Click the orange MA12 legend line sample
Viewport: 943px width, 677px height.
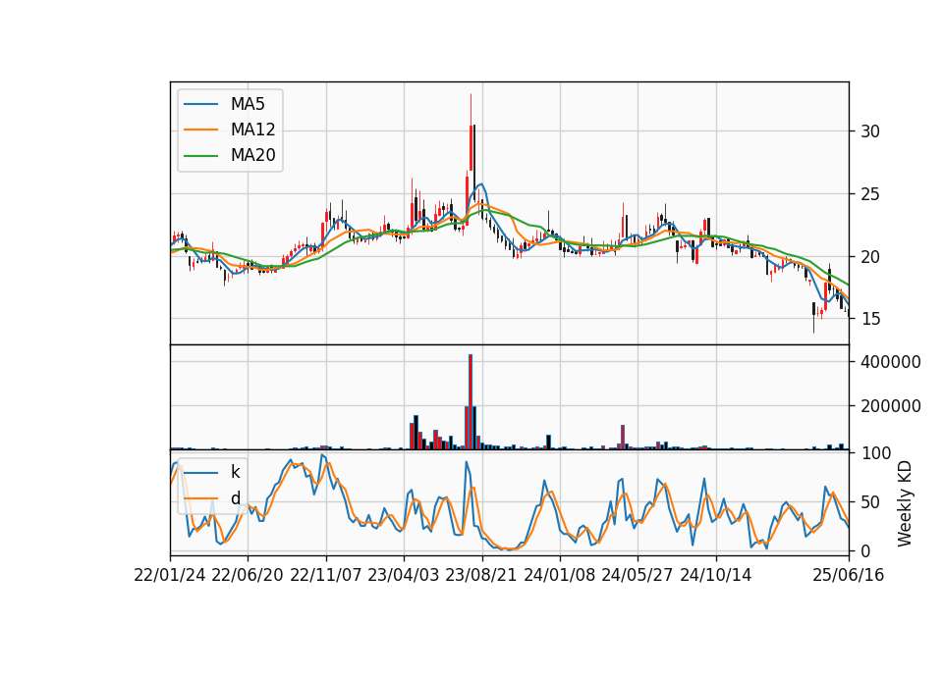pyautogui.click(x=200, y=130)
